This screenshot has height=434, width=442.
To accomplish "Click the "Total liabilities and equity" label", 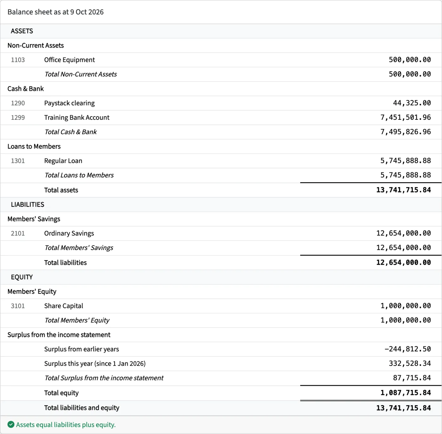I will point(82,408).
